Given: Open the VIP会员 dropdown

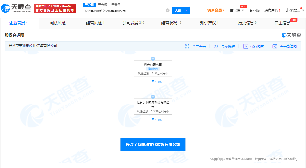Looking at the screenshot, I should [215, 10].
